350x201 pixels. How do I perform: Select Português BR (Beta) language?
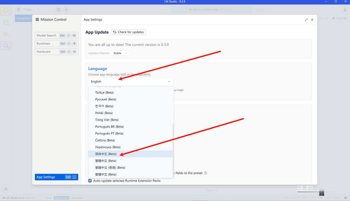pyautogui.click(x=130, y=127)
